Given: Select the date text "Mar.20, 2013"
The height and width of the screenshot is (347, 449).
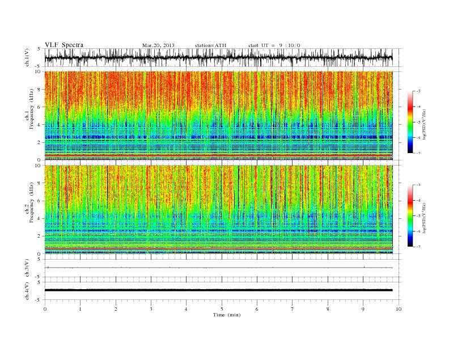Looking at the screenshot, I should coord(158,45).
